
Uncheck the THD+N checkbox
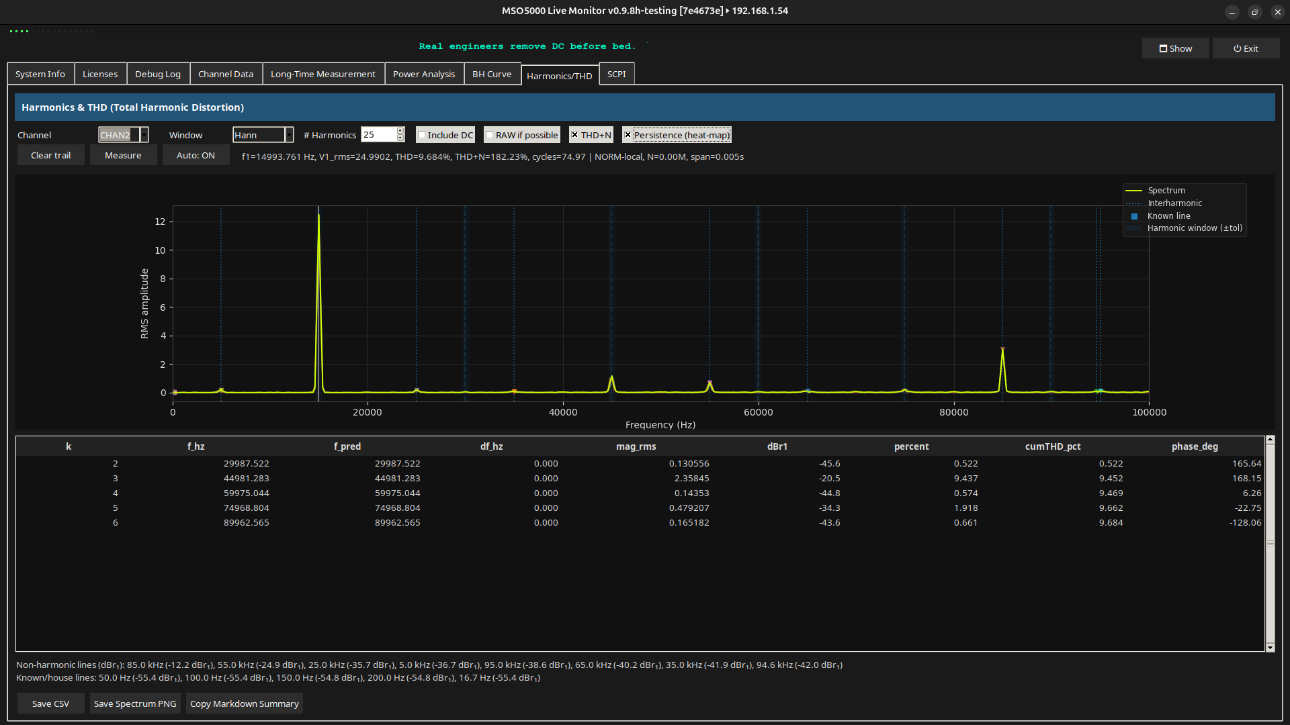574,135
